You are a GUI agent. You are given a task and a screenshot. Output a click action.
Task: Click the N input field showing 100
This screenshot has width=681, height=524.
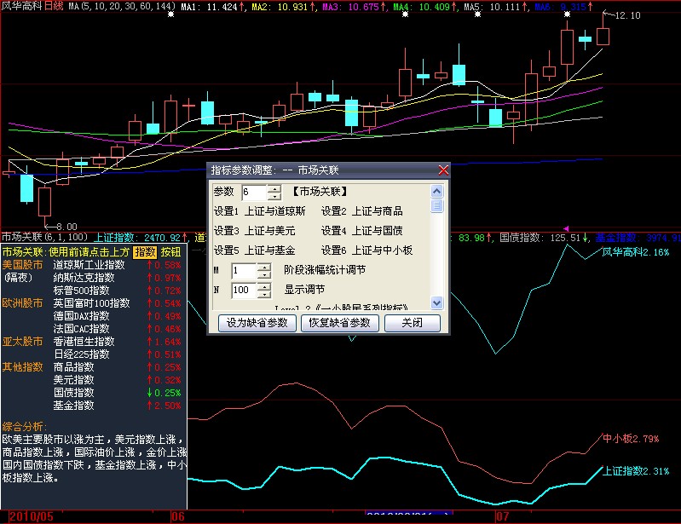pos(243,290)
